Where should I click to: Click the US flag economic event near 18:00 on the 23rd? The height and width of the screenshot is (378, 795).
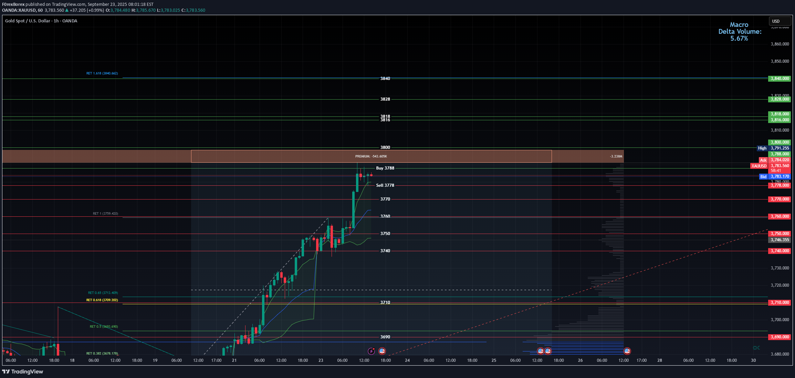(382, 351)
